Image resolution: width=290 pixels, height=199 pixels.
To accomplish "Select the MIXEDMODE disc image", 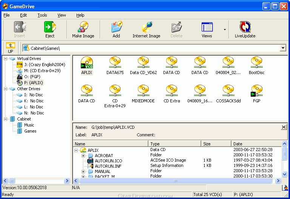I will (143, 94).
